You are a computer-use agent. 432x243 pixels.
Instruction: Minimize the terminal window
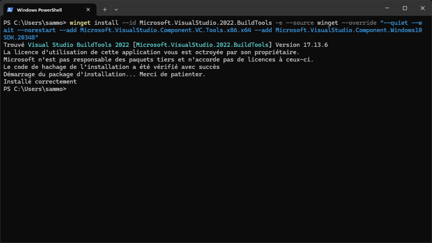(387, 8)
